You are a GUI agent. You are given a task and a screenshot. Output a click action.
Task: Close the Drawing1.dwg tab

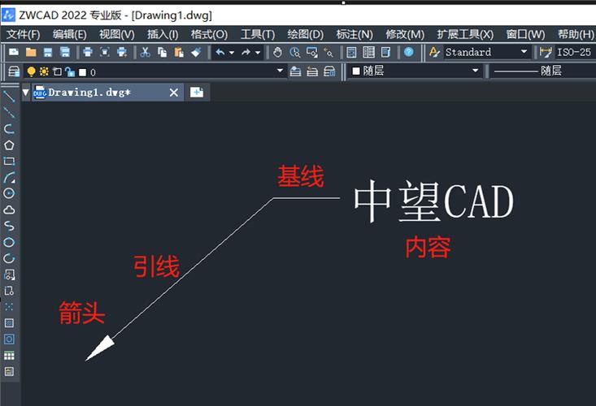pos(174,93)
